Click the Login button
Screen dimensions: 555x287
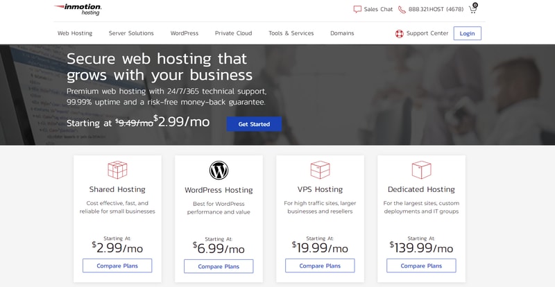point(467,33)
